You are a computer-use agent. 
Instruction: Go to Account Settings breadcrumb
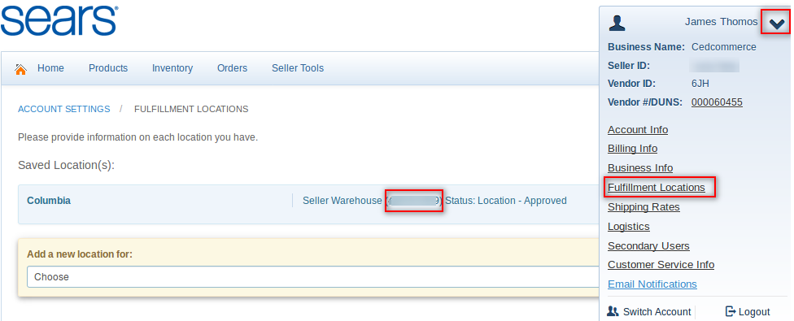pos(63,109)
